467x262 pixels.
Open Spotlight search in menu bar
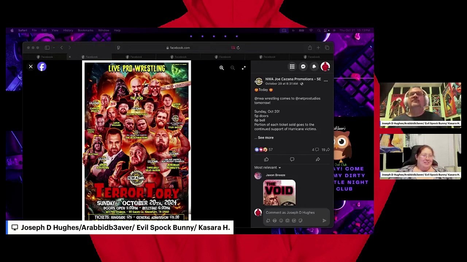319,30
